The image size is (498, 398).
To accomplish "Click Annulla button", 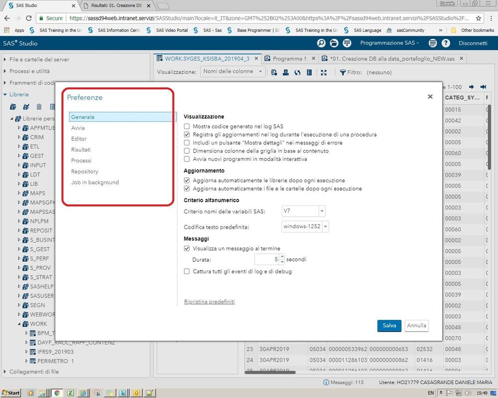I will tap(416, 326).
